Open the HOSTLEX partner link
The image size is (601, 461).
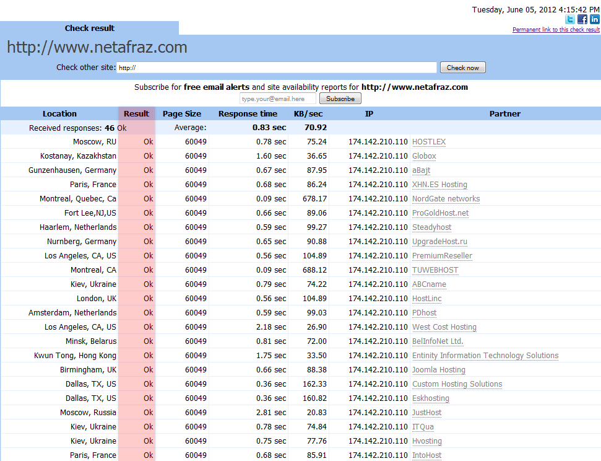tap(429, 142)
